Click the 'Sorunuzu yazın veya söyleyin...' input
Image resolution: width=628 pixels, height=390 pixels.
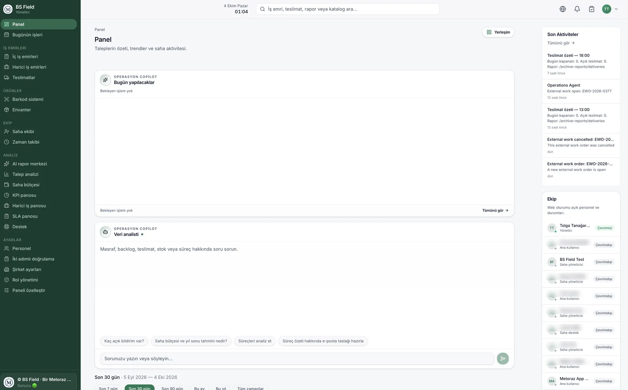(x=297, y=359)
